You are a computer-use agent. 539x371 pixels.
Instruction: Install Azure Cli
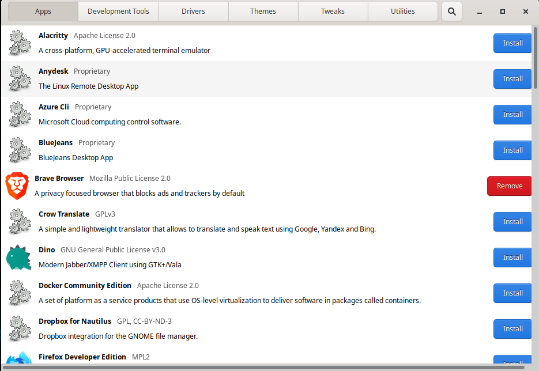point(512,115)
